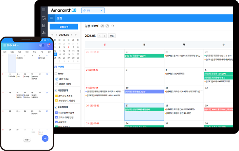Tap the 오늘 > button on phone
Screen dimensions: 239x151
click(x=27, y=140)
